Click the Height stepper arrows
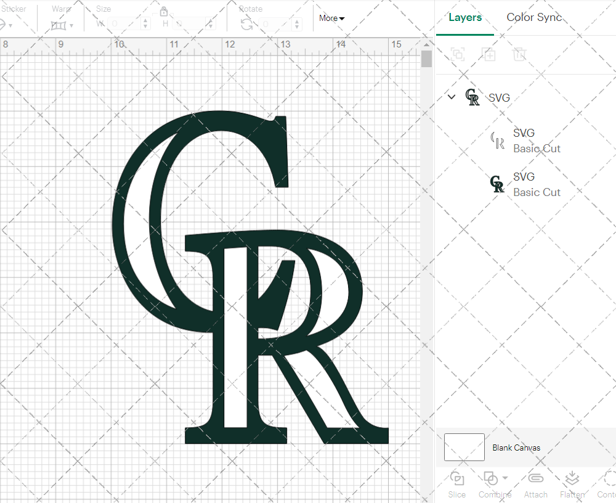 pyautogui.click(x=211, y=24)
